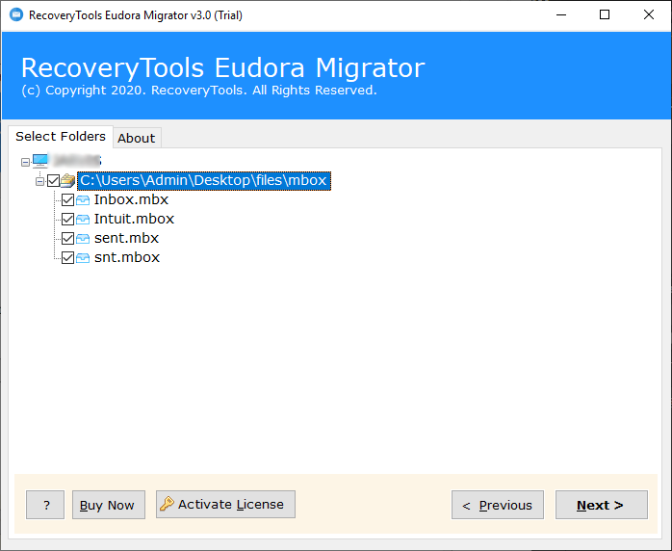Click the mailbox icon next to Inbox.mbx
The height and width of the screenshot is (551, 672).
tap(83, 199)
